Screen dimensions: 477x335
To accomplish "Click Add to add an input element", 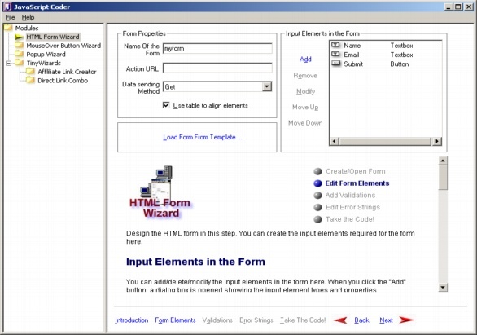I will [x=305, y=59].
